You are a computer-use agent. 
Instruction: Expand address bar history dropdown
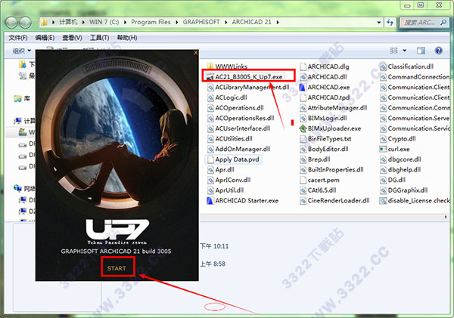379,22
